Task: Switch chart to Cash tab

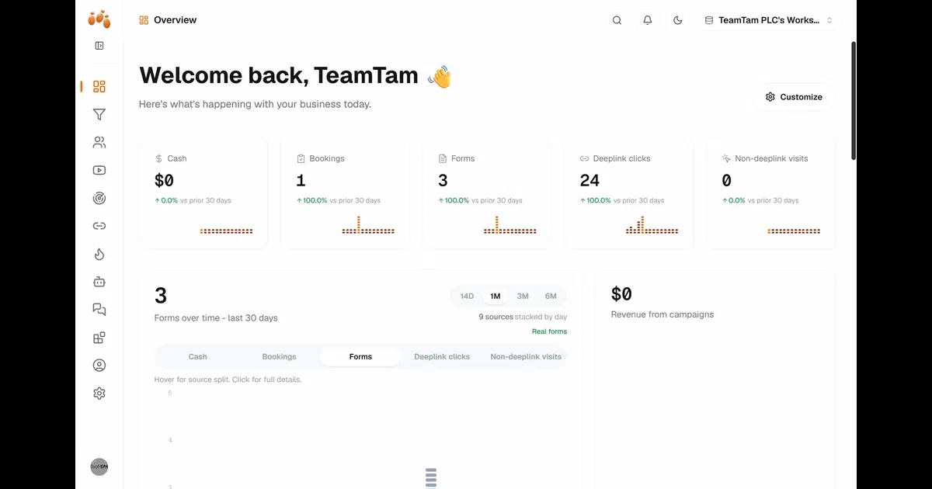Action: pyautogui.click(x=198, y=357)
